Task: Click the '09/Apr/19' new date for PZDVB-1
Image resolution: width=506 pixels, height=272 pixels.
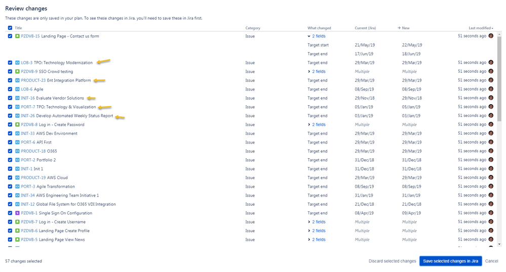Action: pyautogui.click(x=411, y=213)
